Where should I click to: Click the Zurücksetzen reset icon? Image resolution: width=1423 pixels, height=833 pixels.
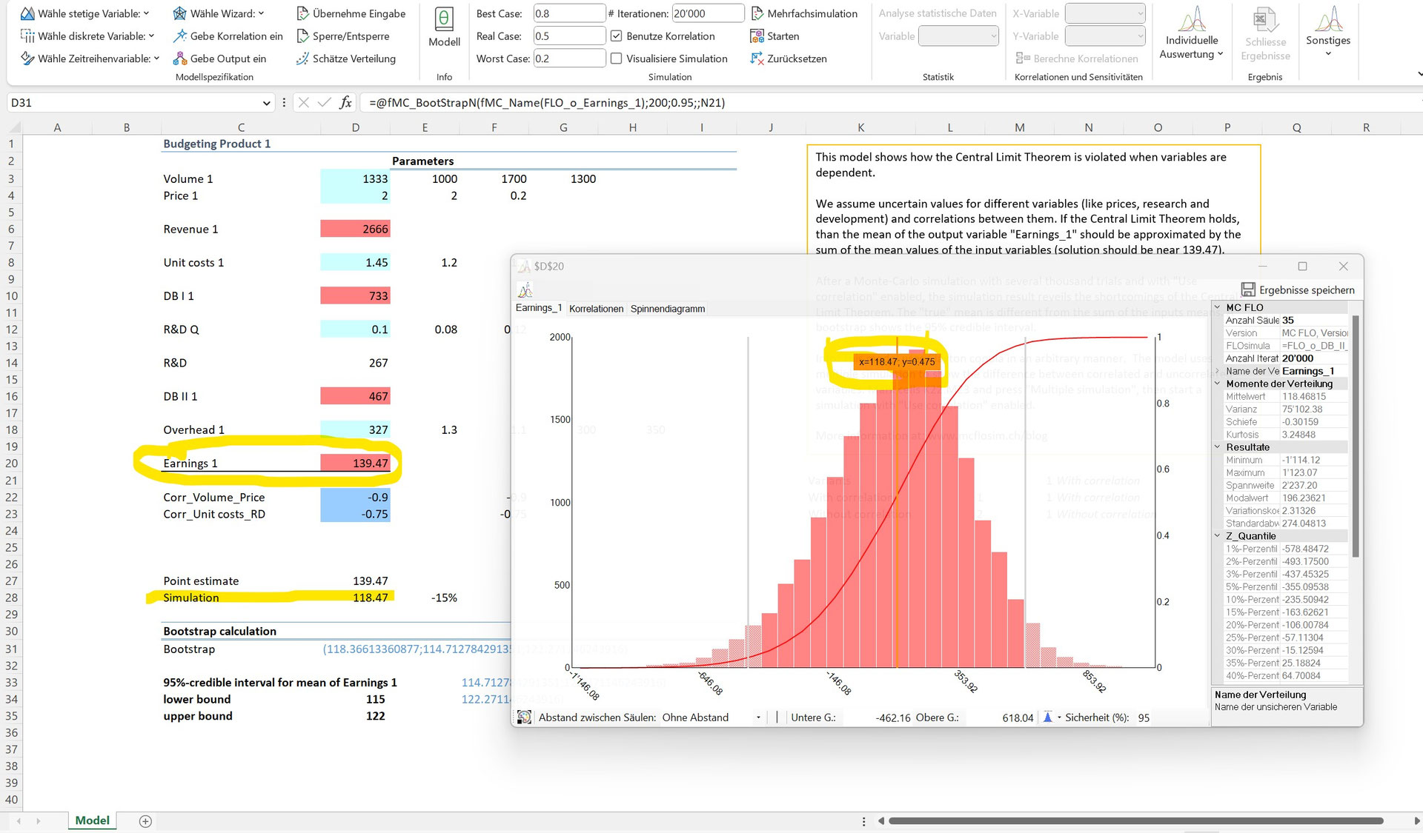[758, 58]
